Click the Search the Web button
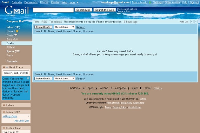 (x=104, y=10)
